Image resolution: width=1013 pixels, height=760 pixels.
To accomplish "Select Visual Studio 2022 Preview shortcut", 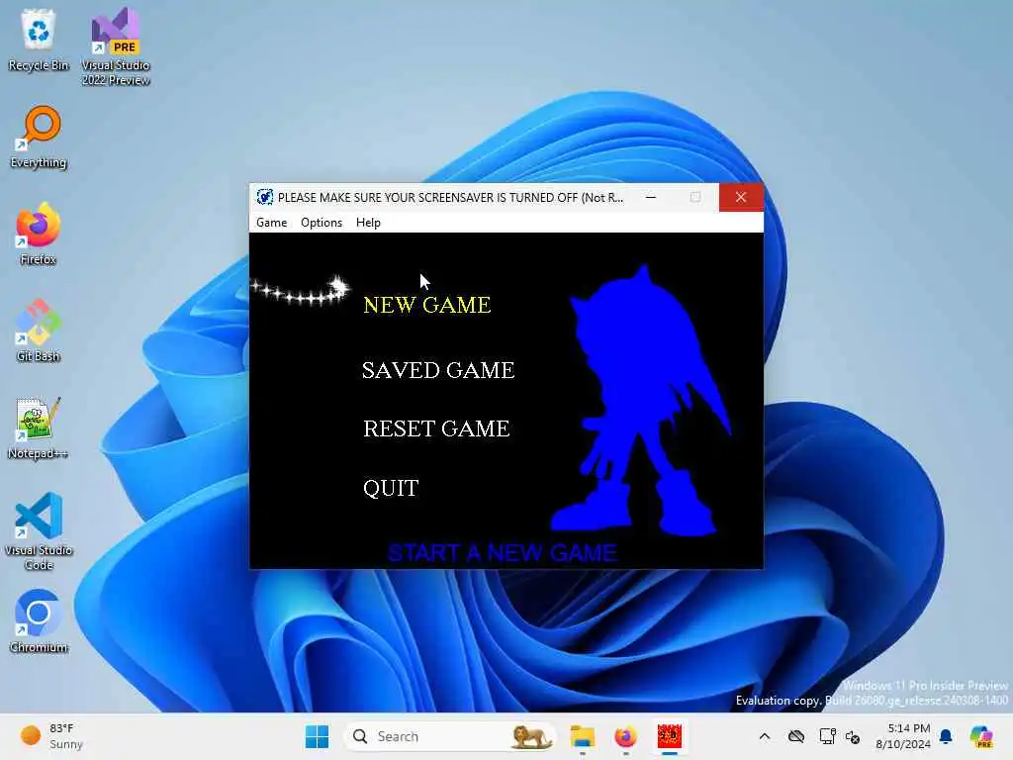I will coord(116,47).
